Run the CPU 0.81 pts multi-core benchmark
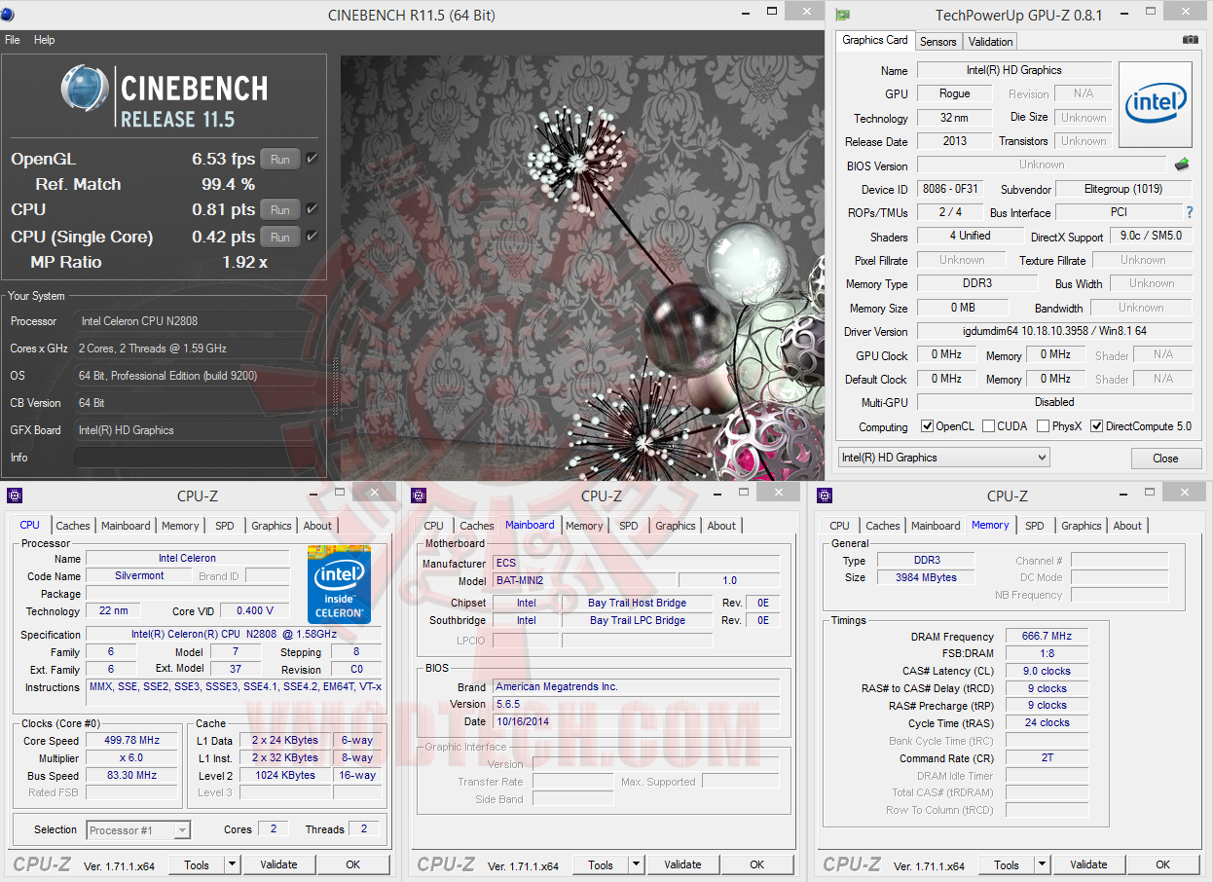The height and width of the screenshot is (882, 1213). (280, 209)
